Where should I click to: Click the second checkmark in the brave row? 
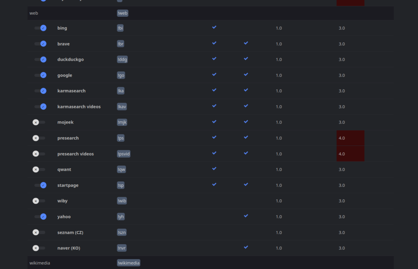click(x=246, y=43)
